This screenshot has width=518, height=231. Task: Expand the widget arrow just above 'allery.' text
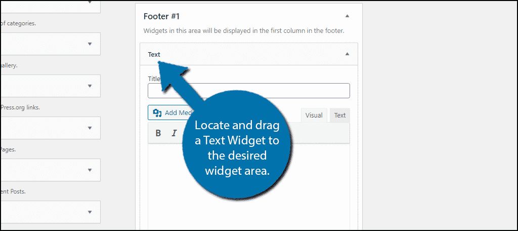tap(90, 44)
